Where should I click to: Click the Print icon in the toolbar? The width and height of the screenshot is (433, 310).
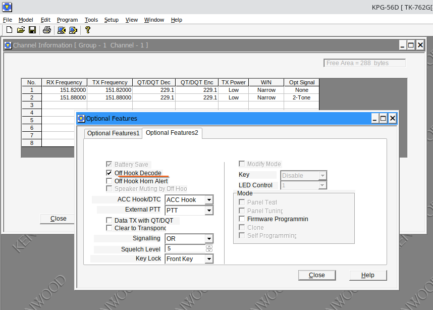[47, 30]
